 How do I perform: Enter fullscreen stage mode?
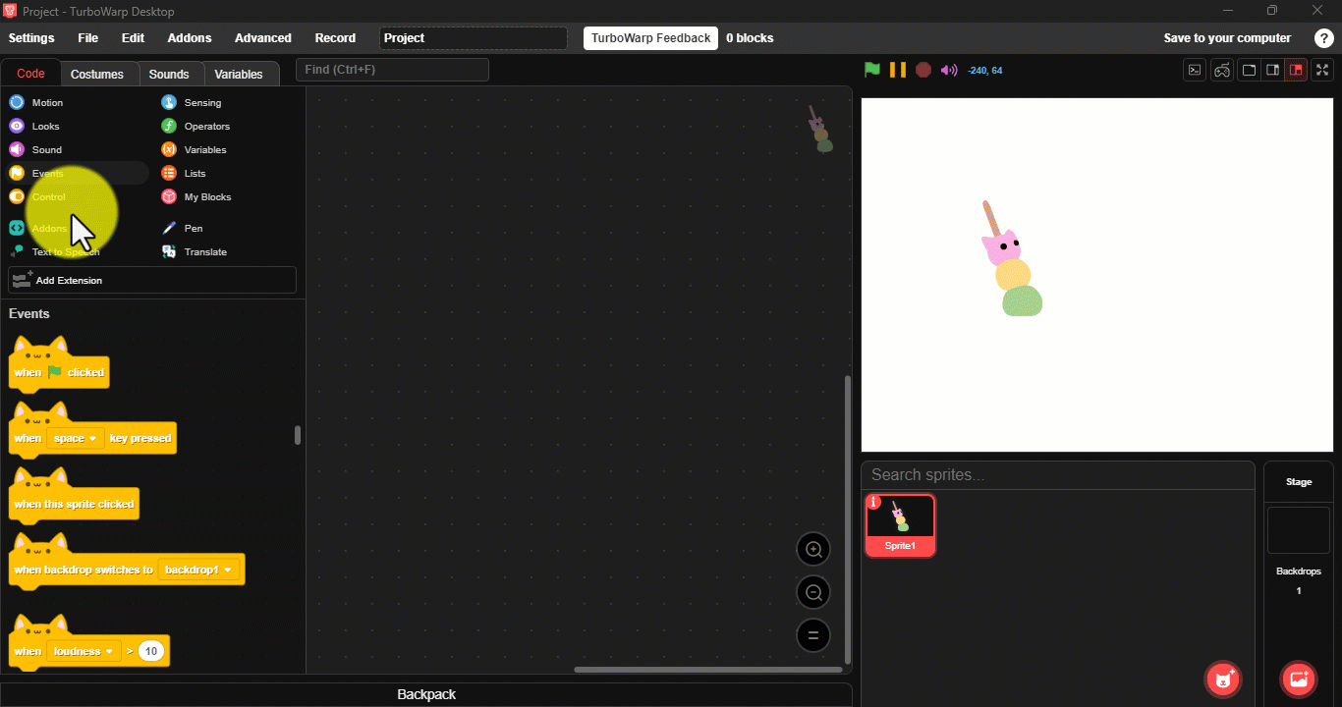click(x=1322, y=70)
